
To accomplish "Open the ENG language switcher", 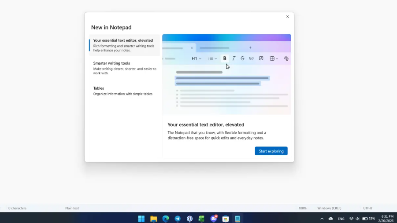I will [x=341, y=219].
